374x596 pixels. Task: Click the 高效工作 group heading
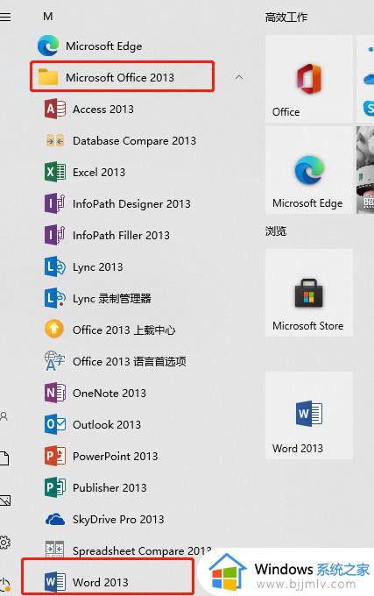(x=286, y=18)
